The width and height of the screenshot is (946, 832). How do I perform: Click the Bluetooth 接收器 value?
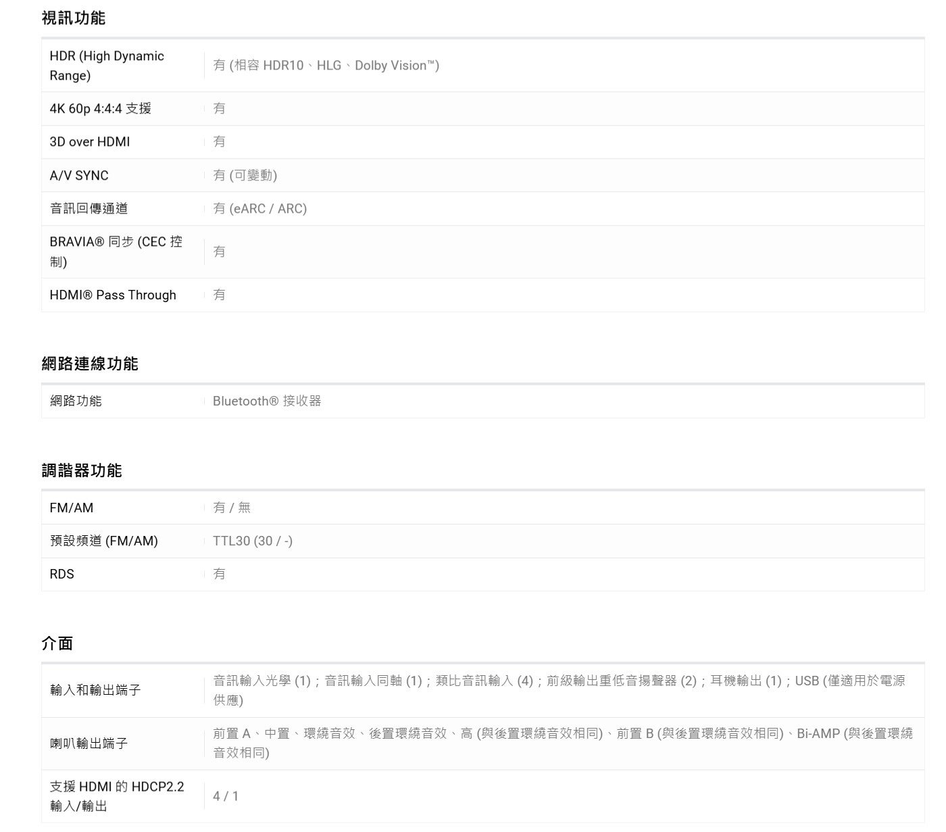[267, 401]
